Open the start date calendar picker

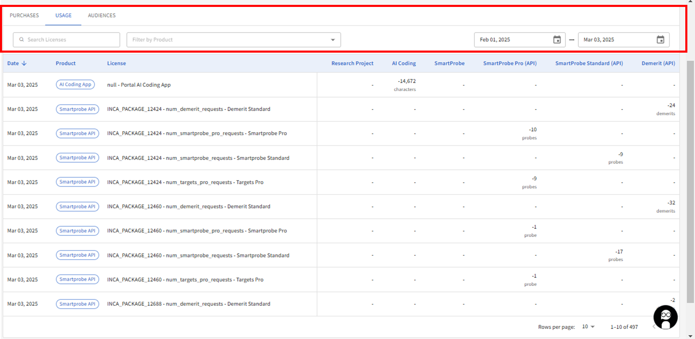click(x=557, y=39)
